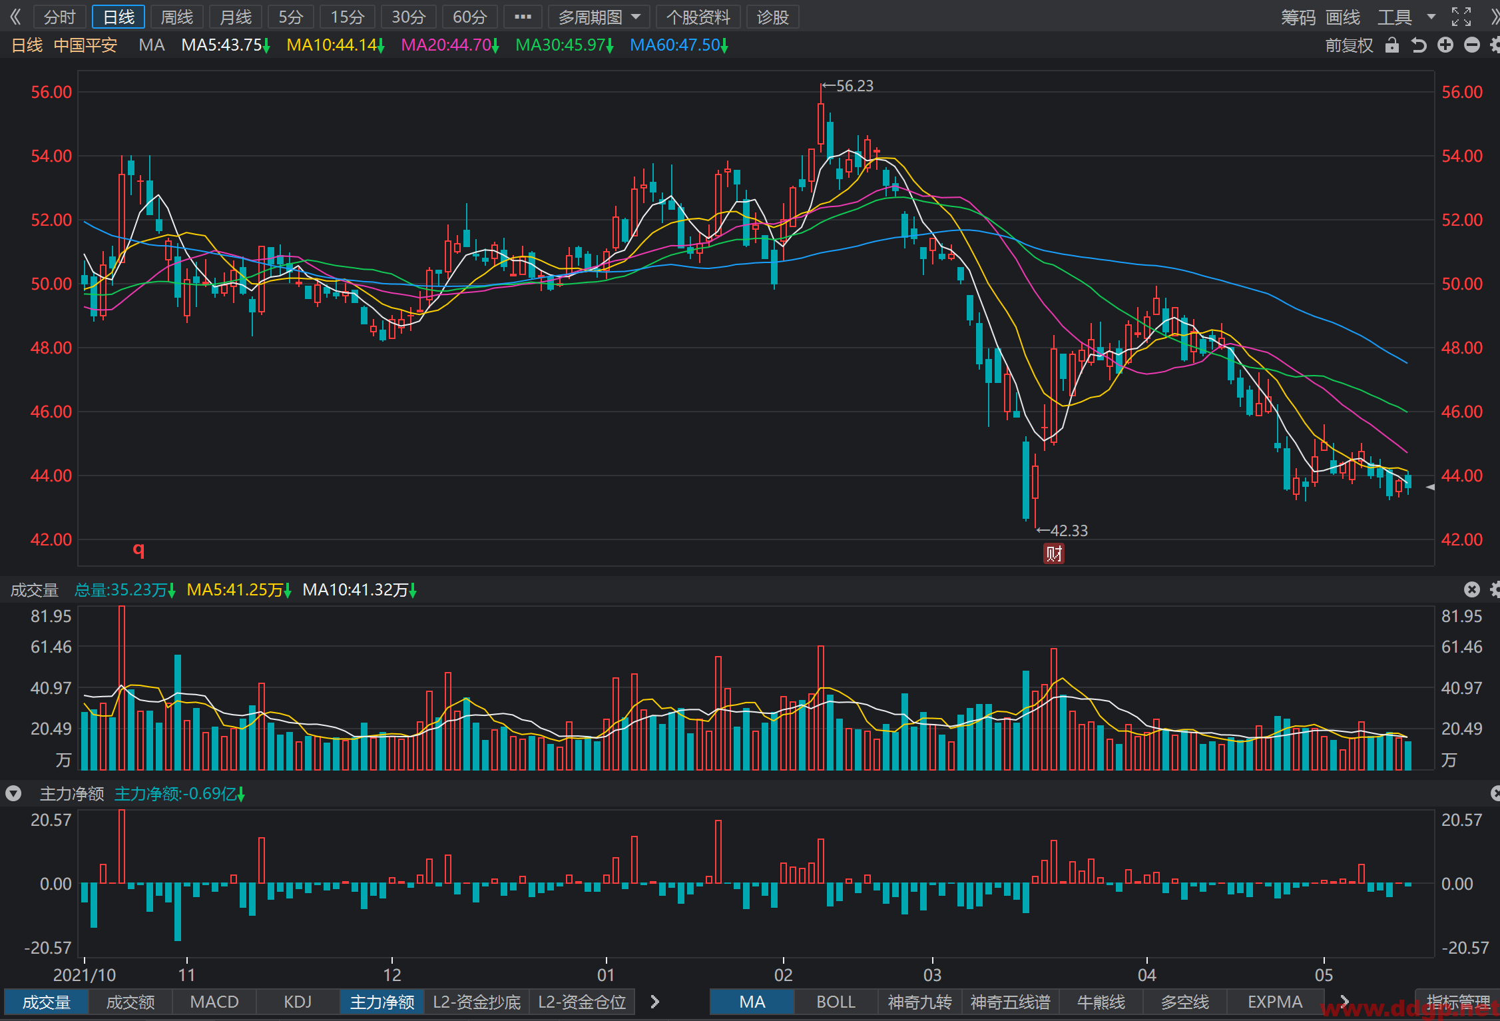
Task: Switch to the MACD indicator tab
Action: pyautogui.click(x=214, y=1002)
